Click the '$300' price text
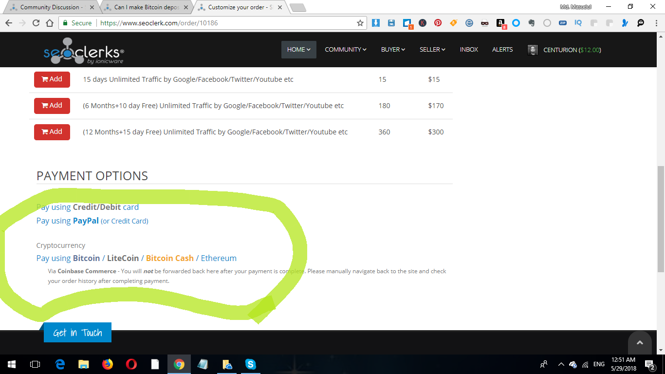This screenshot has height=374, width=665. pos(436,132)
